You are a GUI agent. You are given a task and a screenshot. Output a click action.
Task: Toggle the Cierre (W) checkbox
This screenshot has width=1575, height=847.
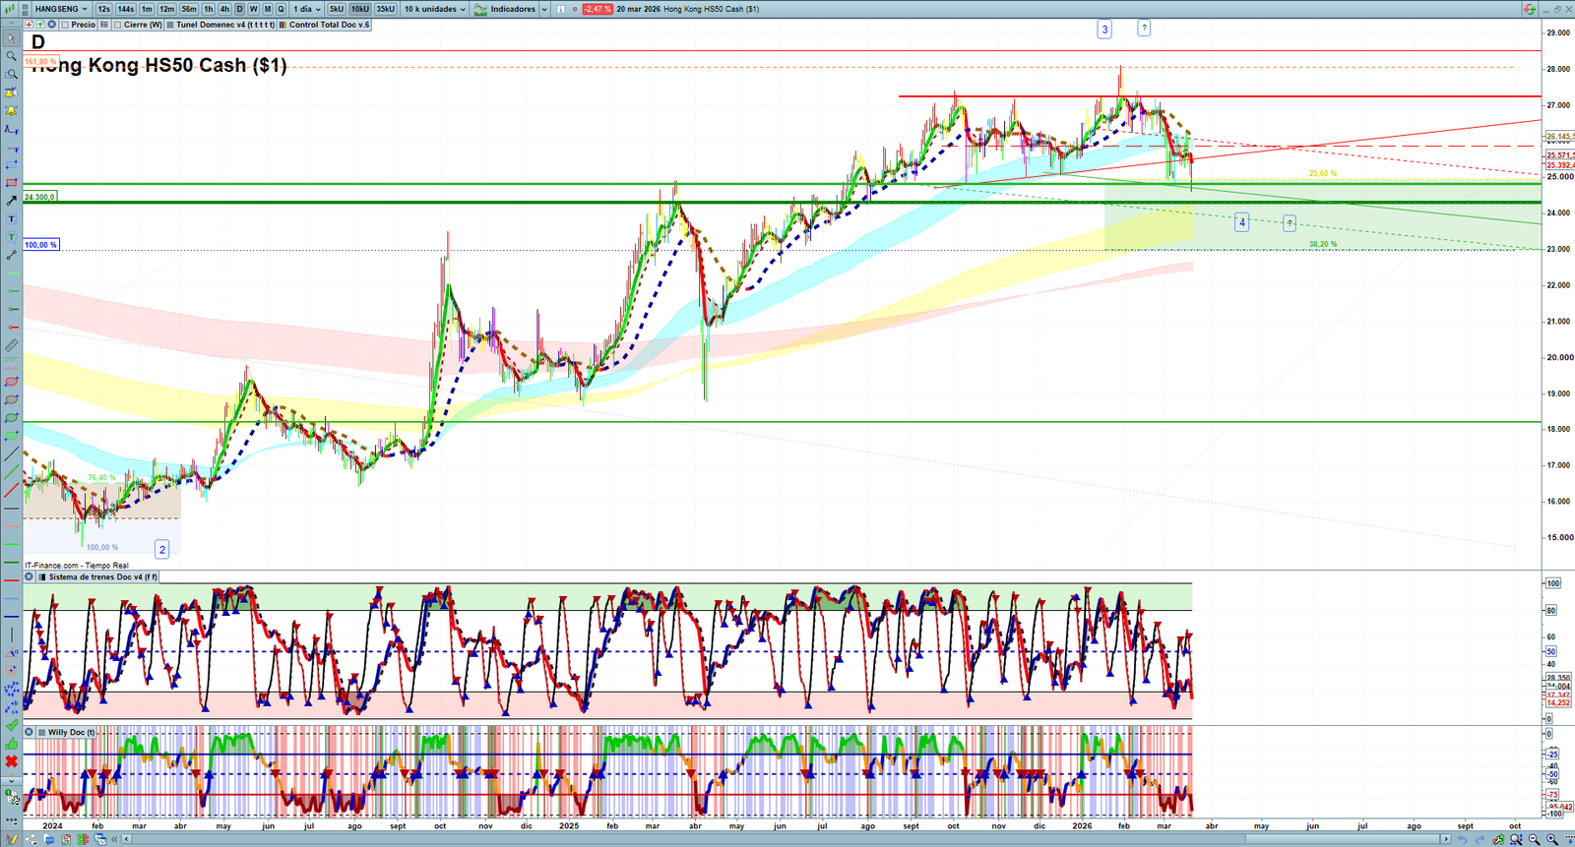tap(118, 25)
